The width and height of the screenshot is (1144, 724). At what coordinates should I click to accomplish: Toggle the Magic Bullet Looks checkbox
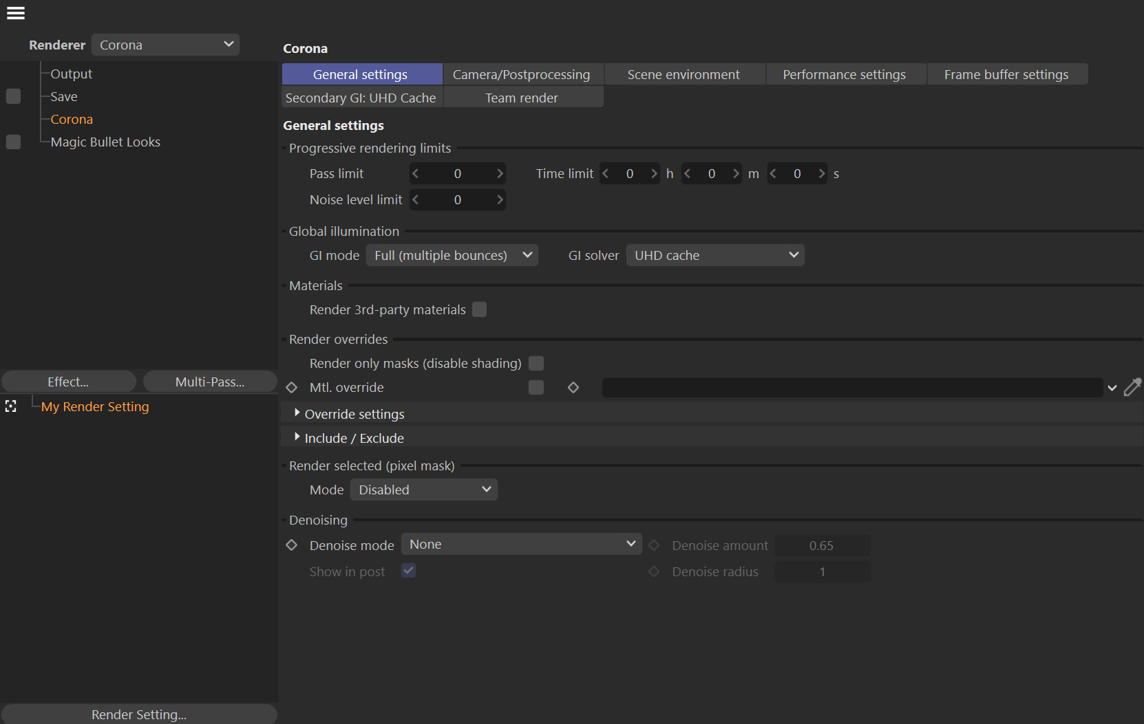pyautogui.click(x=13, y=142)
